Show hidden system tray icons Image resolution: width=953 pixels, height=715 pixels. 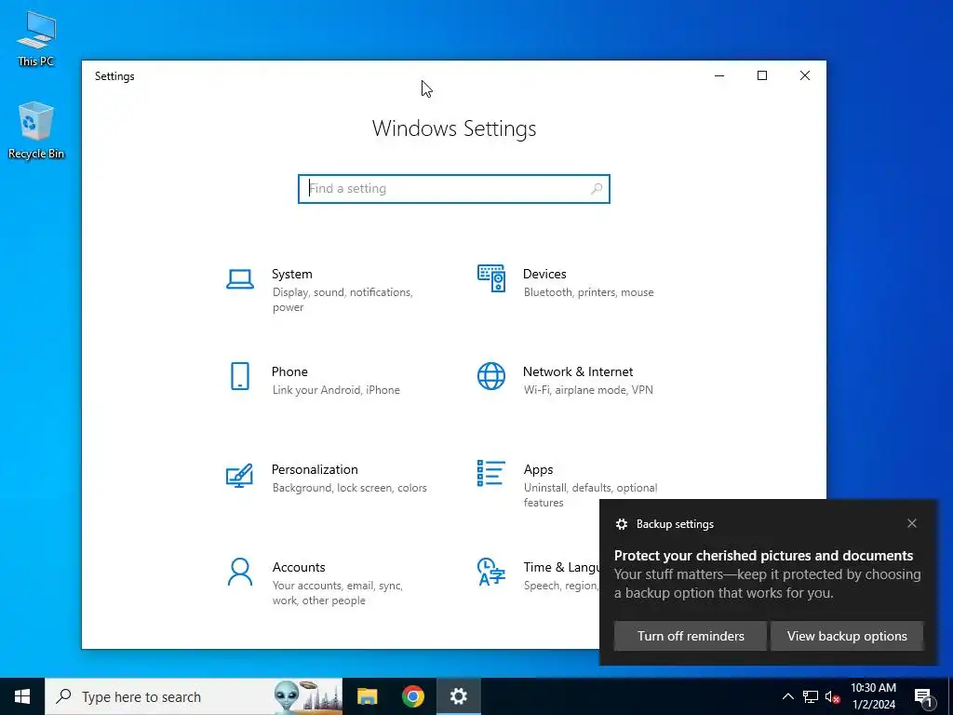point(787,696)
